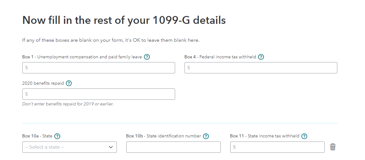The height and width of the screenshot is (160, 365).
Task: Open help for Box 4 federal tax withheld
Action: (261, 57)
